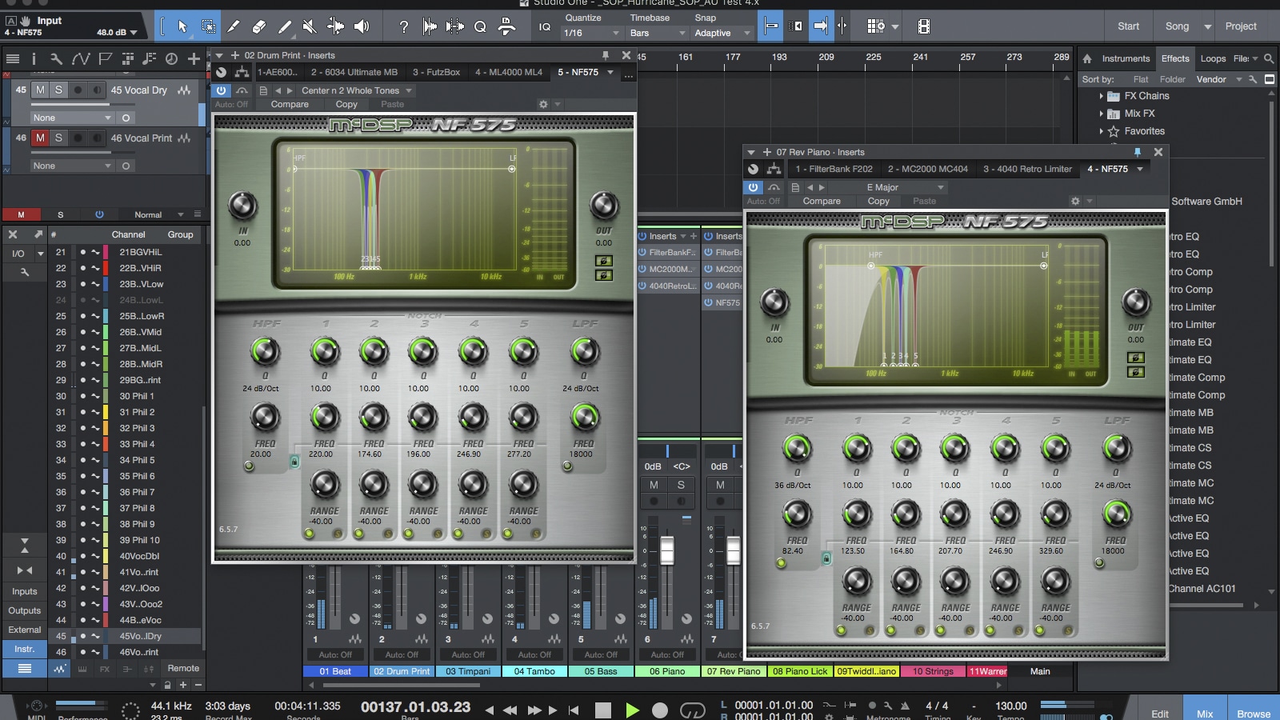Screen dimensions: 1280x720
Task: Choose the Mute tool in toolbar
Action: tap(310, 26)
